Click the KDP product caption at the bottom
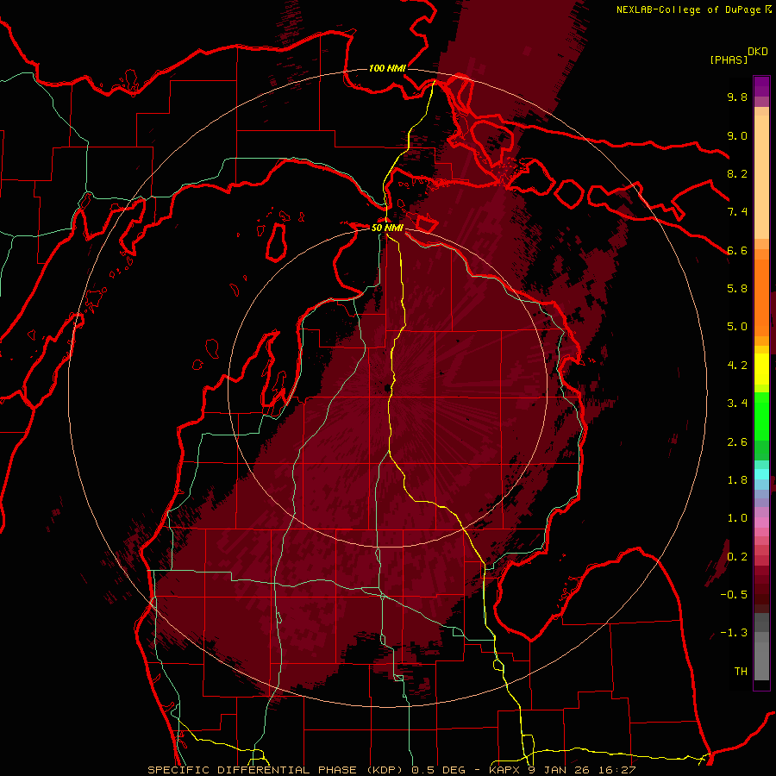Image resolution: width=776 pixels, height=776 pixels. tap(391, 770)
